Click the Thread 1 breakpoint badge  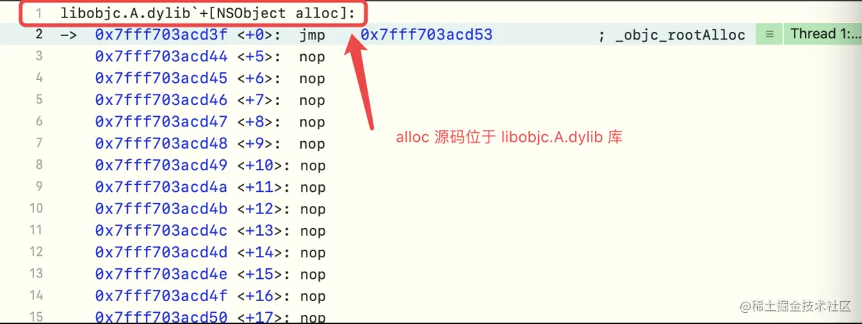[x=822, y=34]
